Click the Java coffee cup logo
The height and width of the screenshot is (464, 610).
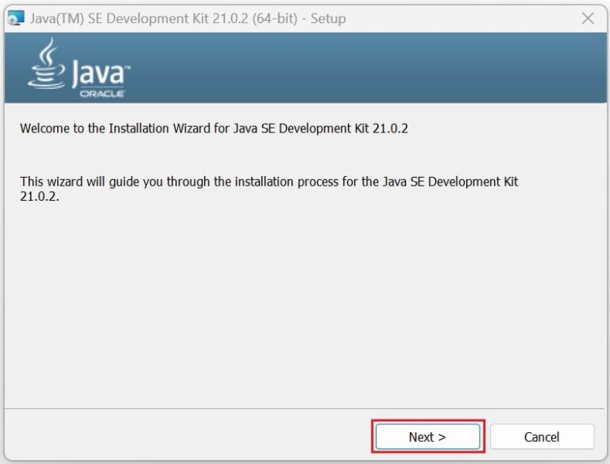[x=47, y=63]
